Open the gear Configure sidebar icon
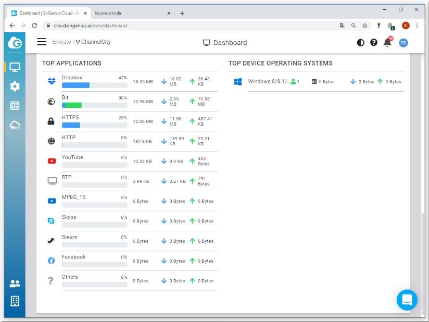Screen dimensions: 429x322 coord(15,86)
